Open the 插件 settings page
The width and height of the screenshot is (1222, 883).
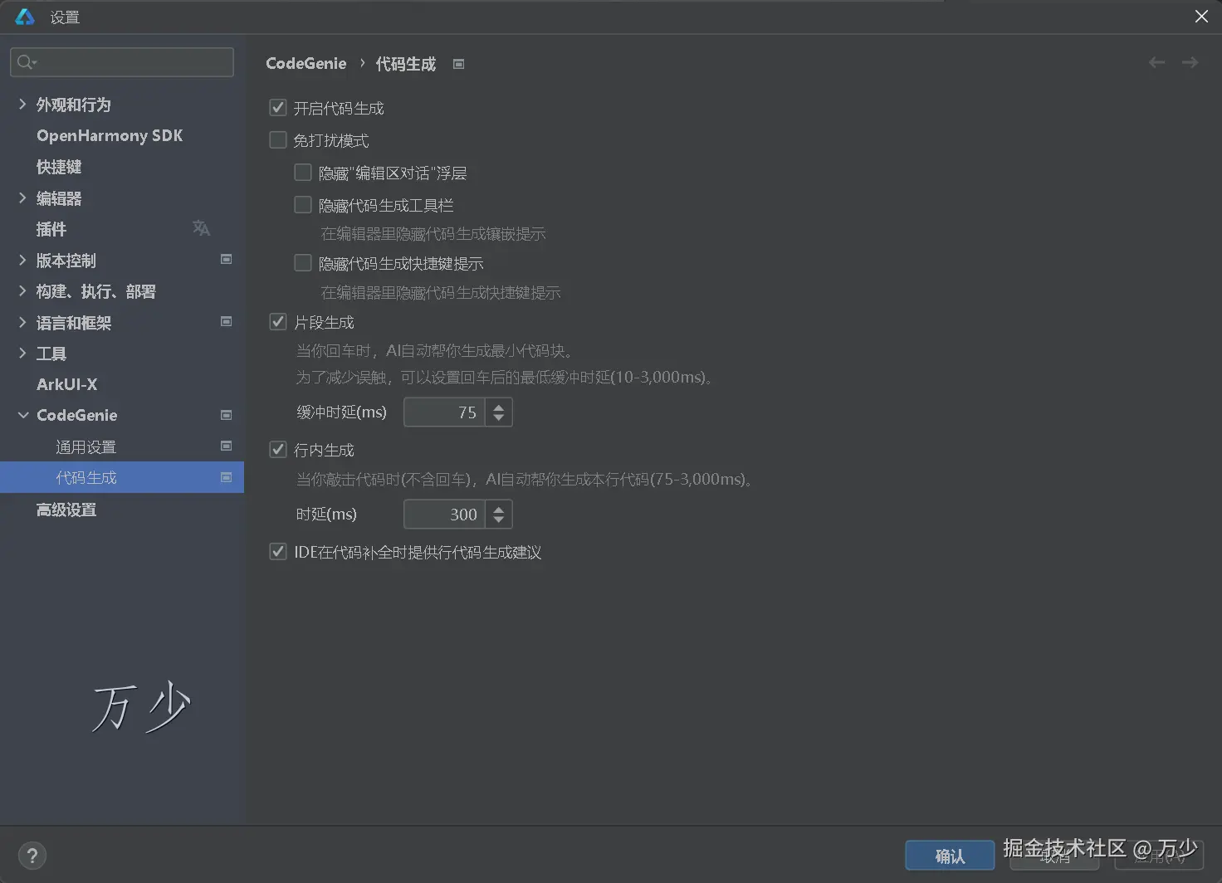[51, 229]
